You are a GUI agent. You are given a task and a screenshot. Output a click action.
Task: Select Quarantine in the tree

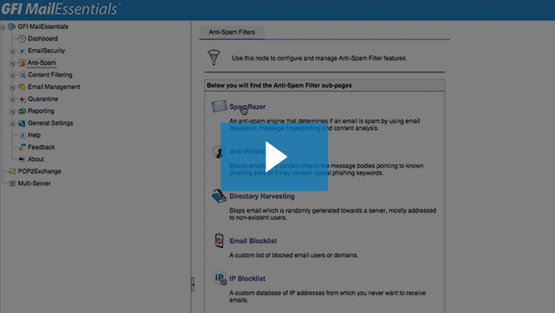coord(43,99)
